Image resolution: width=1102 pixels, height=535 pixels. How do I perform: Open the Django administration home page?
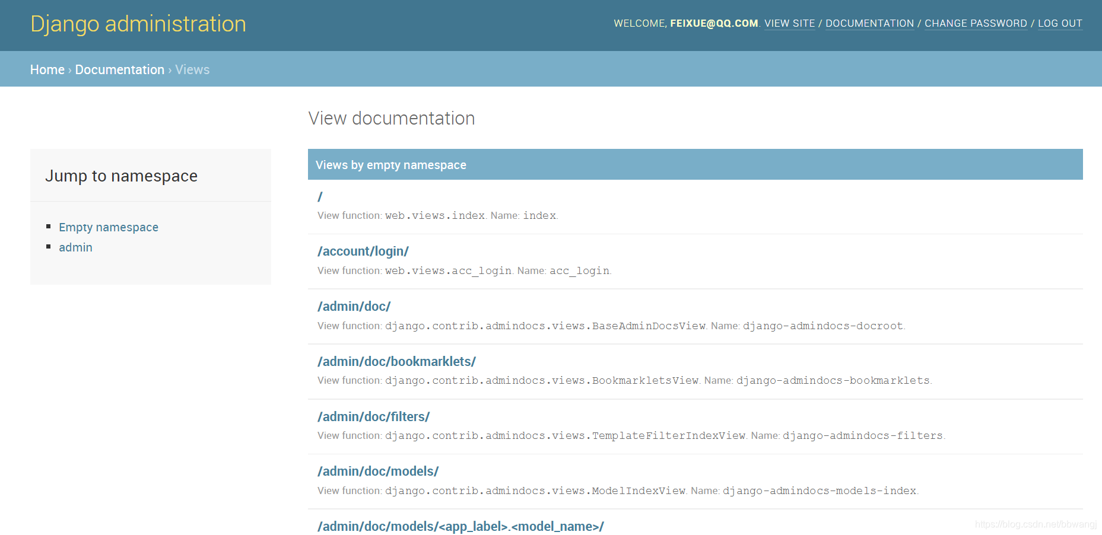(138, 24)
